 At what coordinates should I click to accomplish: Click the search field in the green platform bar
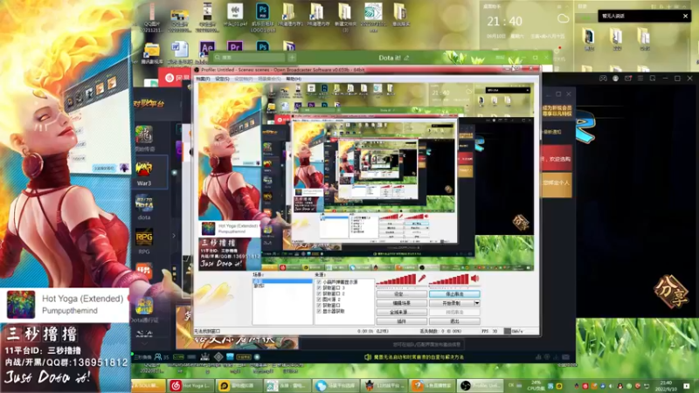(x=248, y=58)
